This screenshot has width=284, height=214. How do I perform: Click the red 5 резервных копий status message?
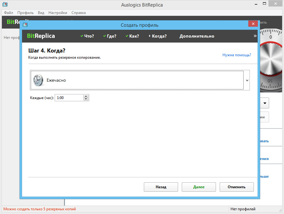(39, 209)
